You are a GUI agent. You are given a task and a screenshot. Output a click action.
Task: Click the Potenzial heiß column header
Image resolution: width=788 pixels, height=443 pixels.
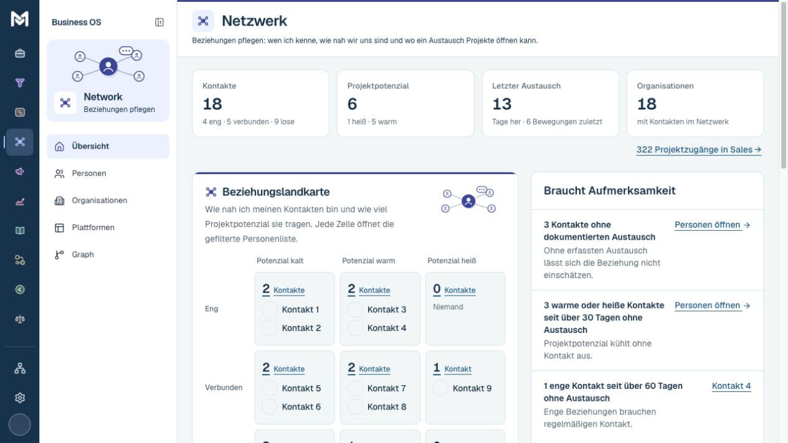pos(452,261)
